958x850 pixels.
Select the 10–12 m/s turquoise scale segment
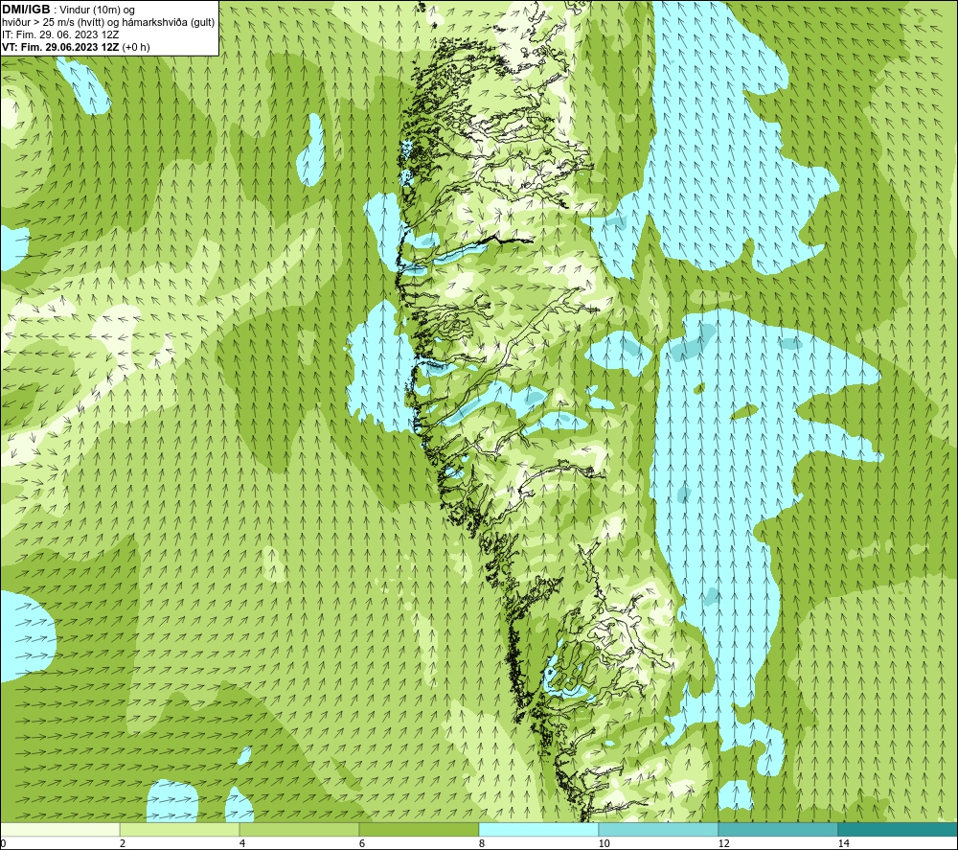point(659,829)
